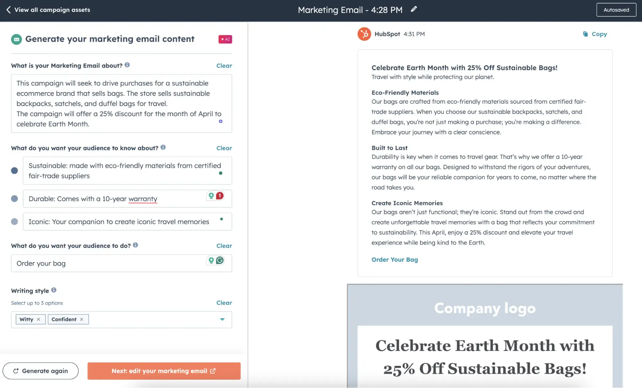Click the info icon beside 'Writing style'
The width and height of the screenshot is (642, 388).
click(x=54, y=290)
